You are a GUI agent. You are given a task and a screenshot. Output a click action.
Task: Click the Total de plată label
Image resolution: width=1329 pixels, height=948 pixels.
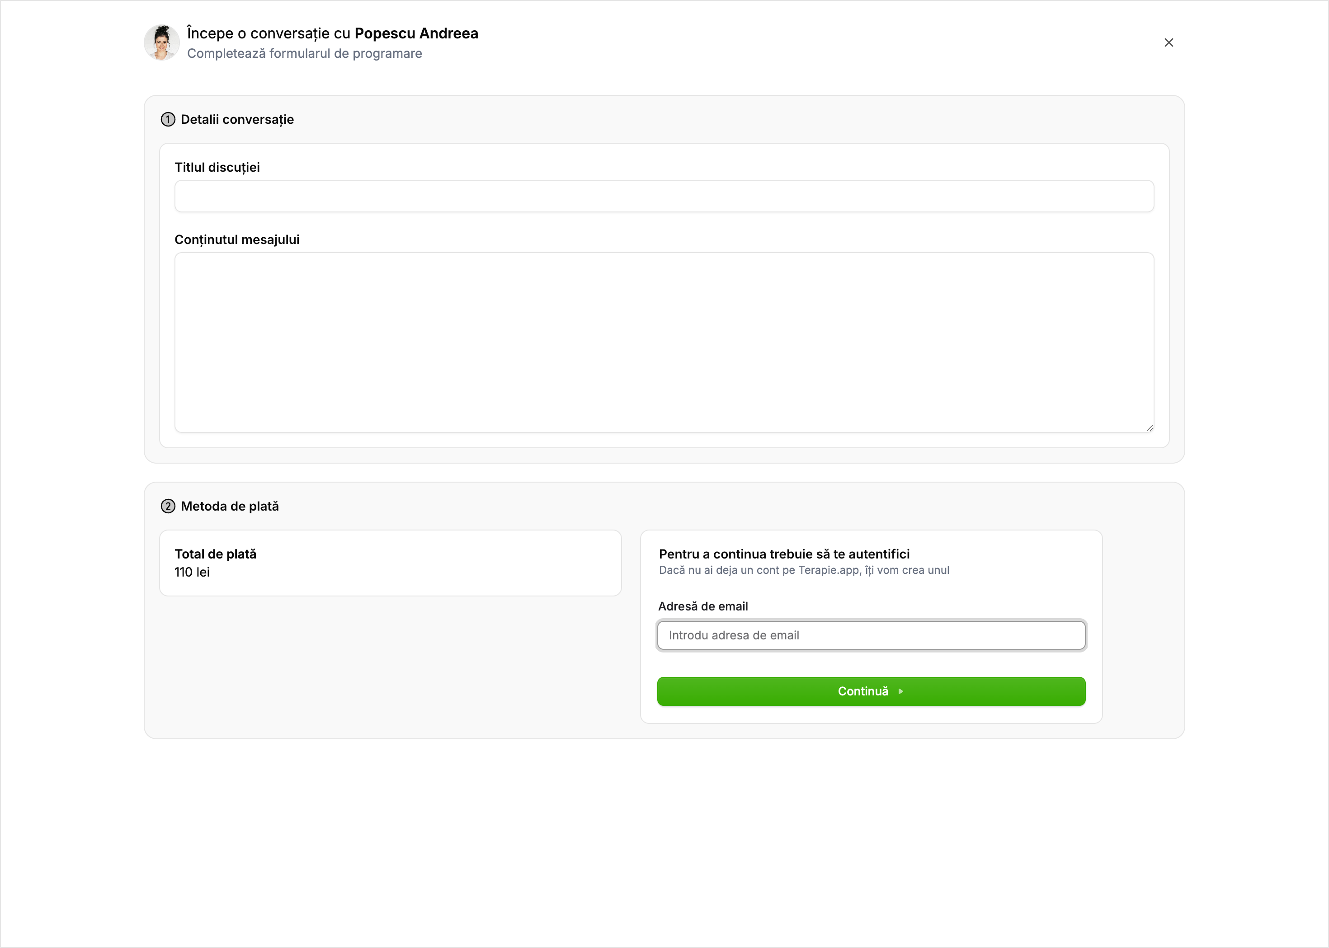click(216, 554)
